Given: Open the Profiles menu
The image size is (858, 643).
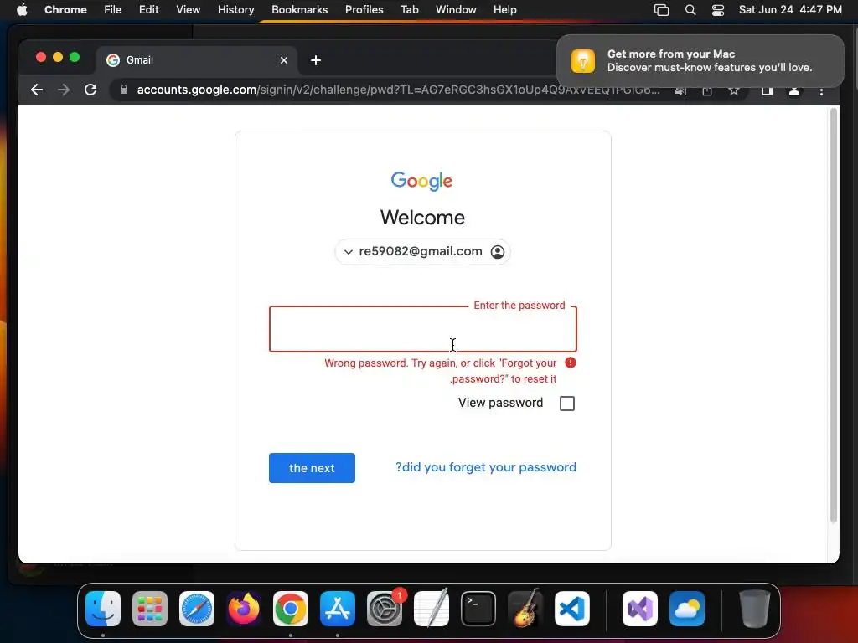Looking at the screenshot, I should pyautogui.click(x=364, y=10).
